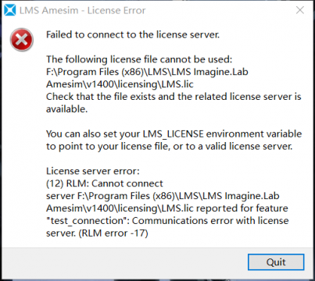Click "Failed to connect to the license server." message
315x281 pixels.
click(x=133, y=34)
